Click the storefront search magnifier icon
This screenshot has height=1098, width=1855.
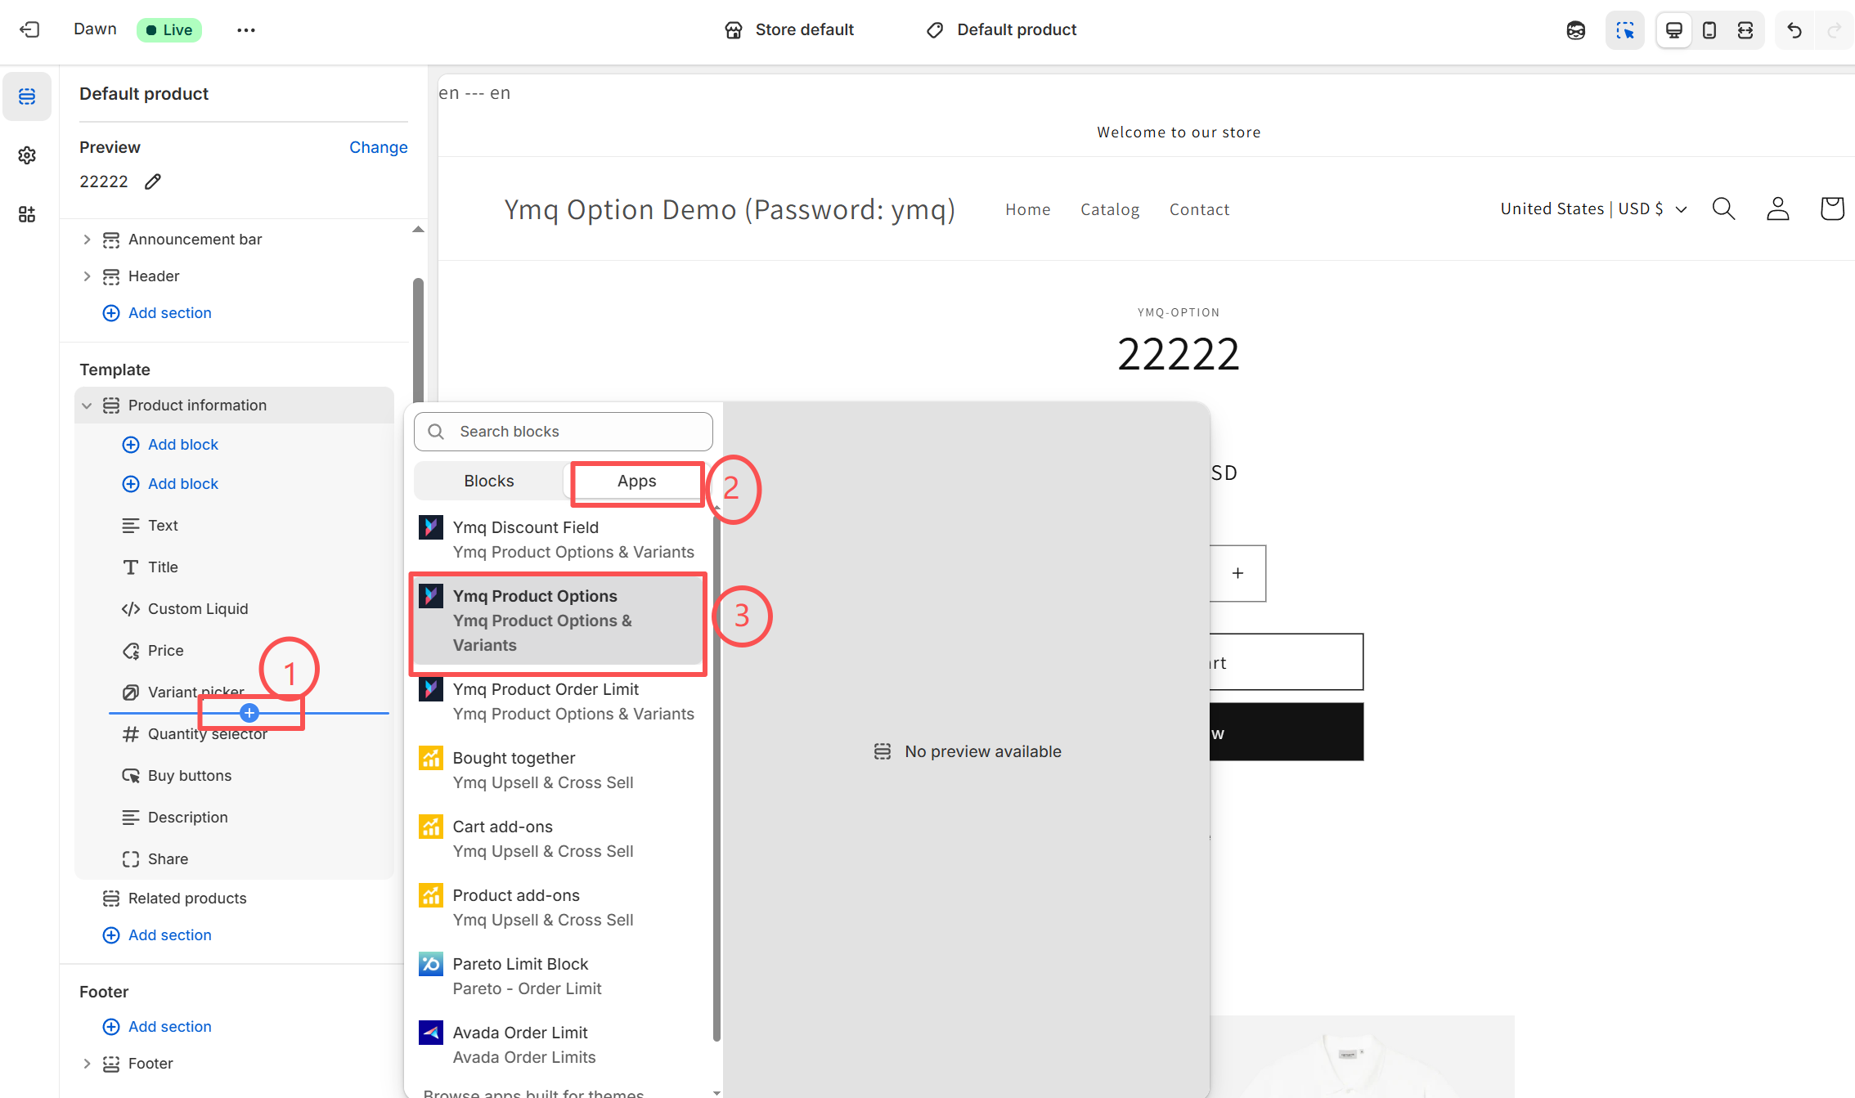coord(1723,209)
